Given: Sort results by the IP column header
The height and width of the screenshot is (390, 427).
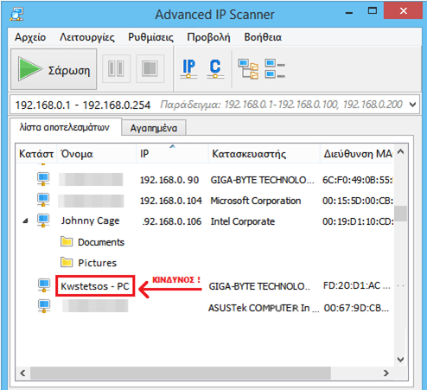Looking at the screenshot, I should point(172,154).
